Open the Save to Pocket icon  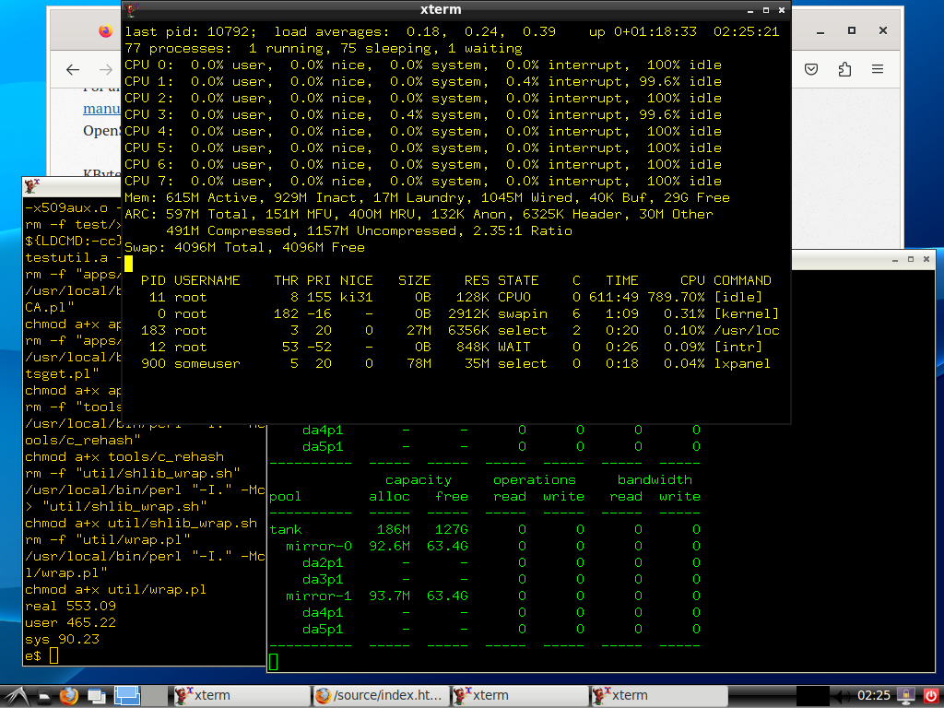[811, 70]
